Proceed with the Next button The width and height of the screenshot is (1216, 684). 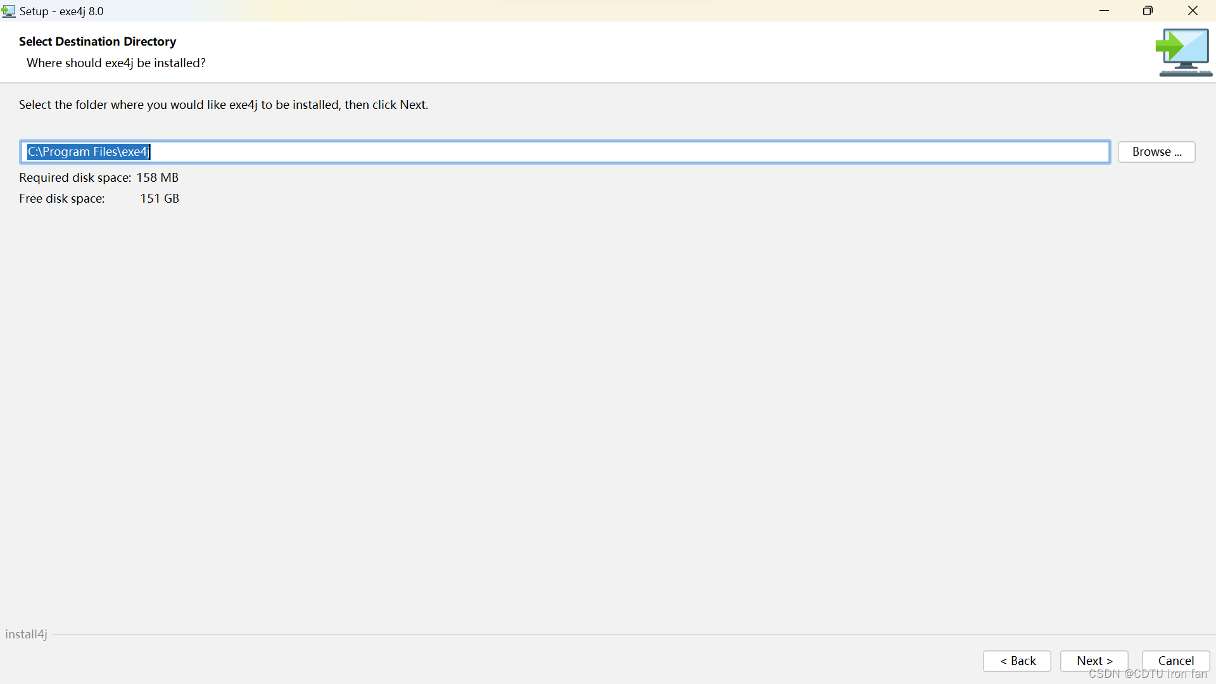tap(1094, 661)
